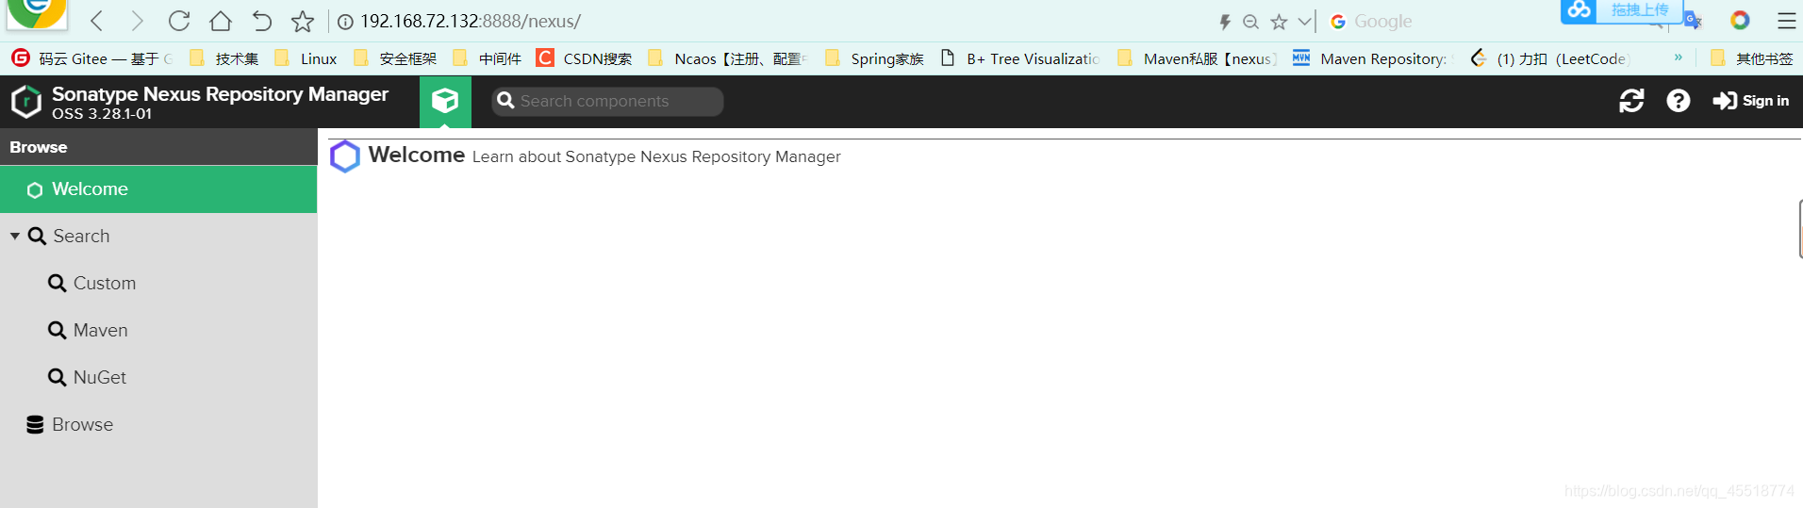This screenshot has width=1803, height=508.
Task: Click the lightning speed-mode icon
Action: pos(1225,22)
